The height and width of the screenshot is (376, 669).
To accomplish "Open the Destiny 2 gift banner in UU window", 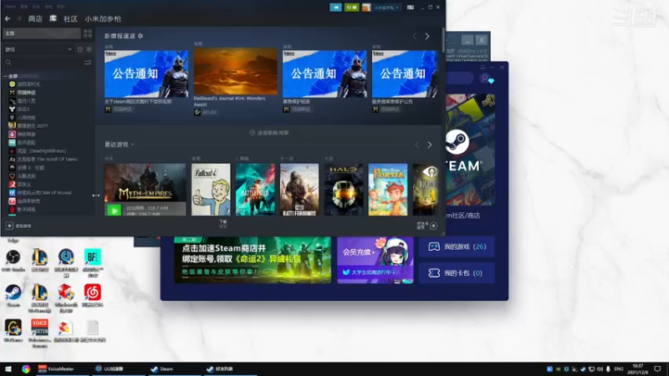I will coord(253,260).
